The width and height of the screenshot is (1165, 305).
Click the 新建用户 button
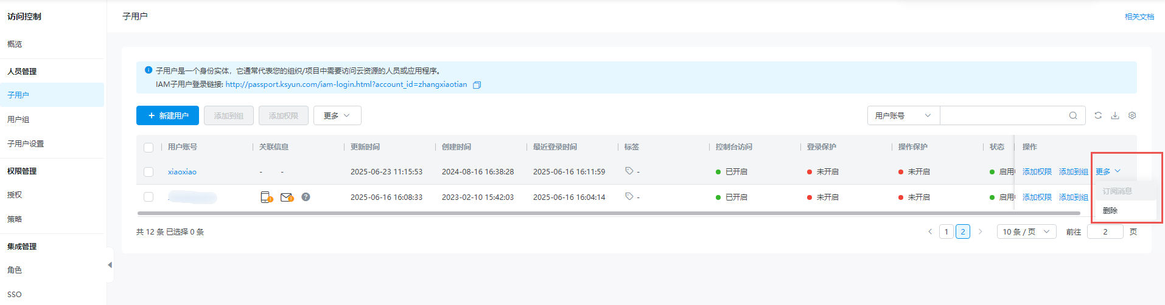point(167,115)
